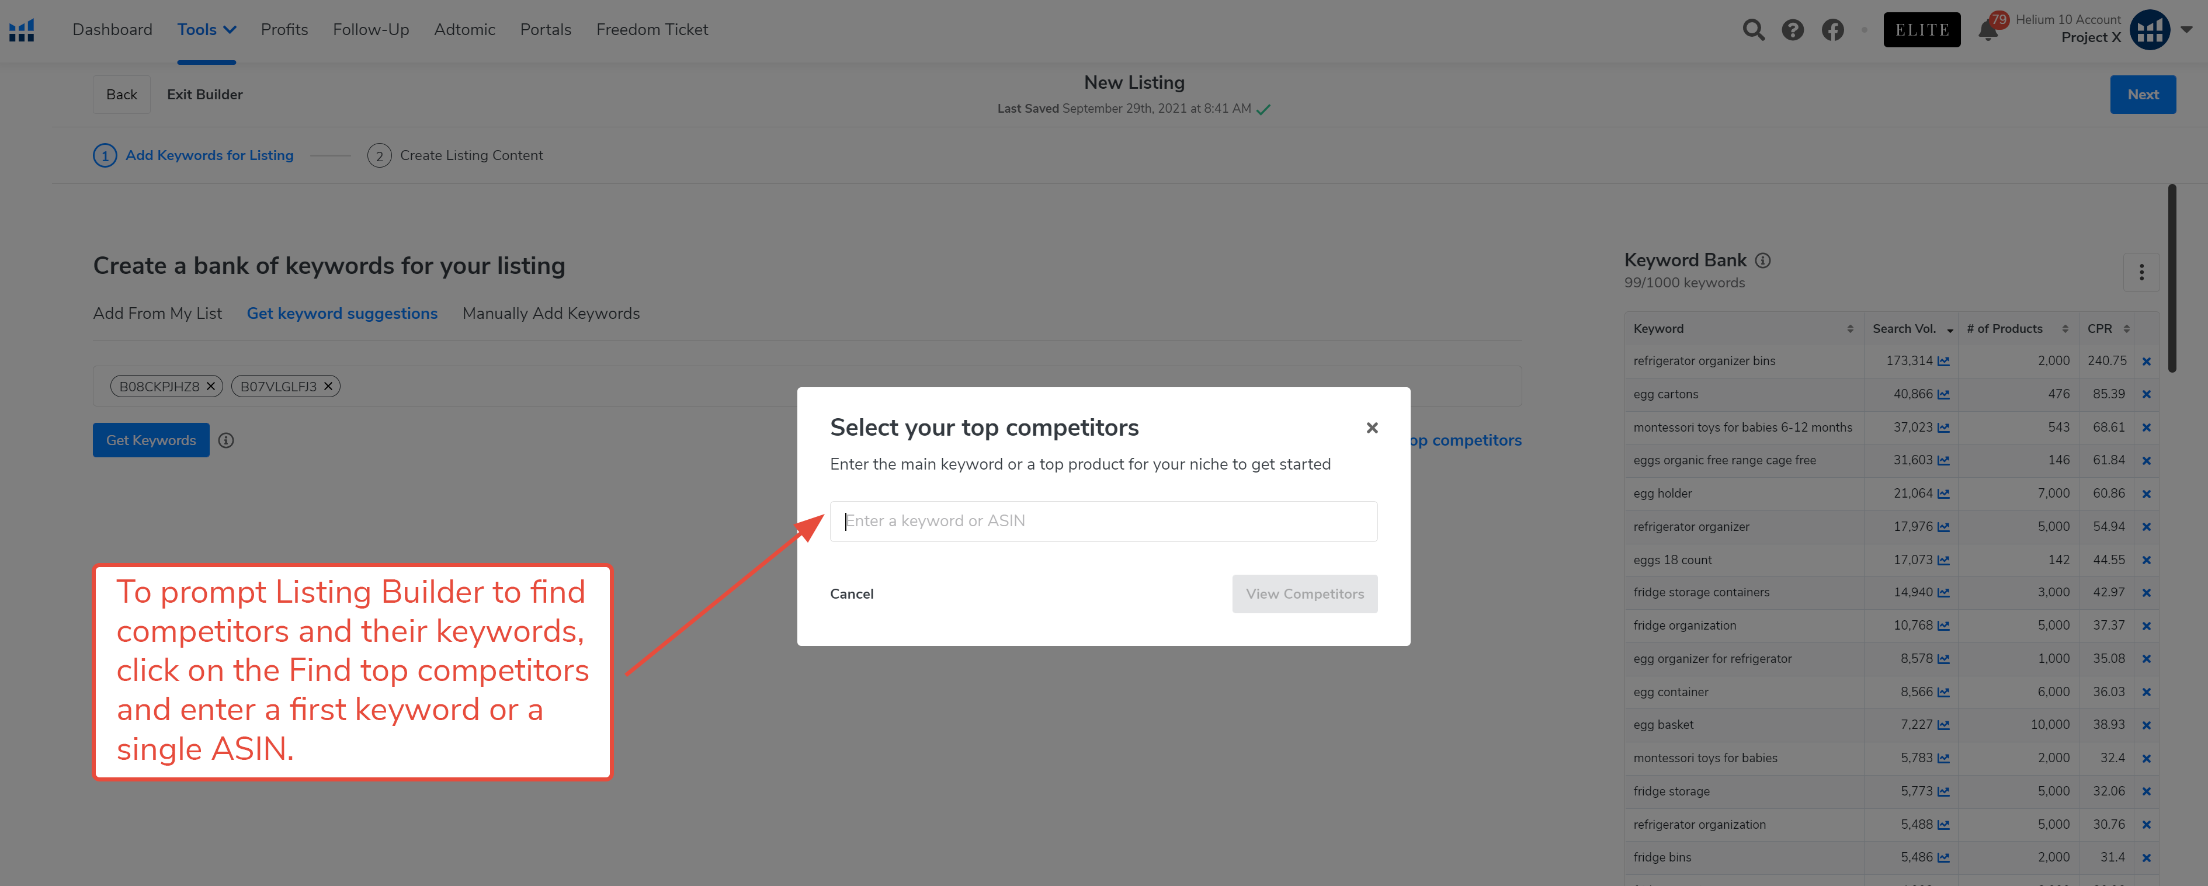Click the keyword ASIN input field

click(1104, 520)
